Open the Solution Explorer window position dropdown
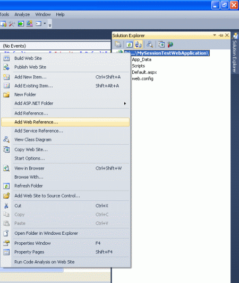 pyautogui.click(x=215, y=35)
